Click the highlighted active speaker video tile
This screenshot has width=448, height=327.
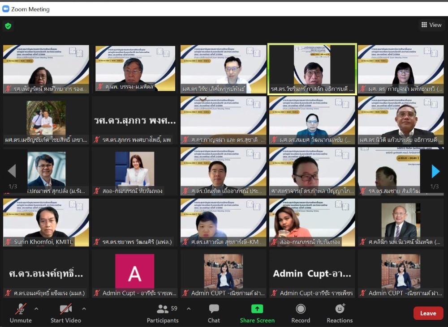(312, 69)
